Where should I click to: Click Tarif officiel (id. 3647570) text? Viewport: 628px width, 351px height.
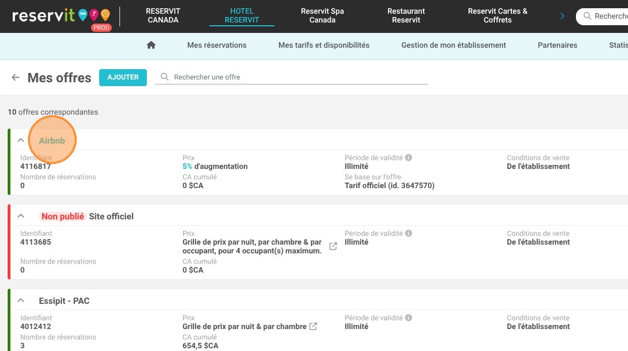[x=389, y=185]
